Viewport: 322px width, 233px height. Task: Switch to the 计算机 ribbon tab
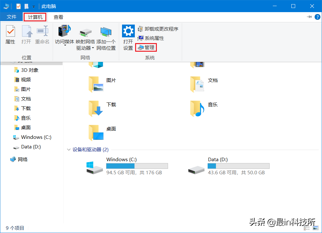click(35, 17)
